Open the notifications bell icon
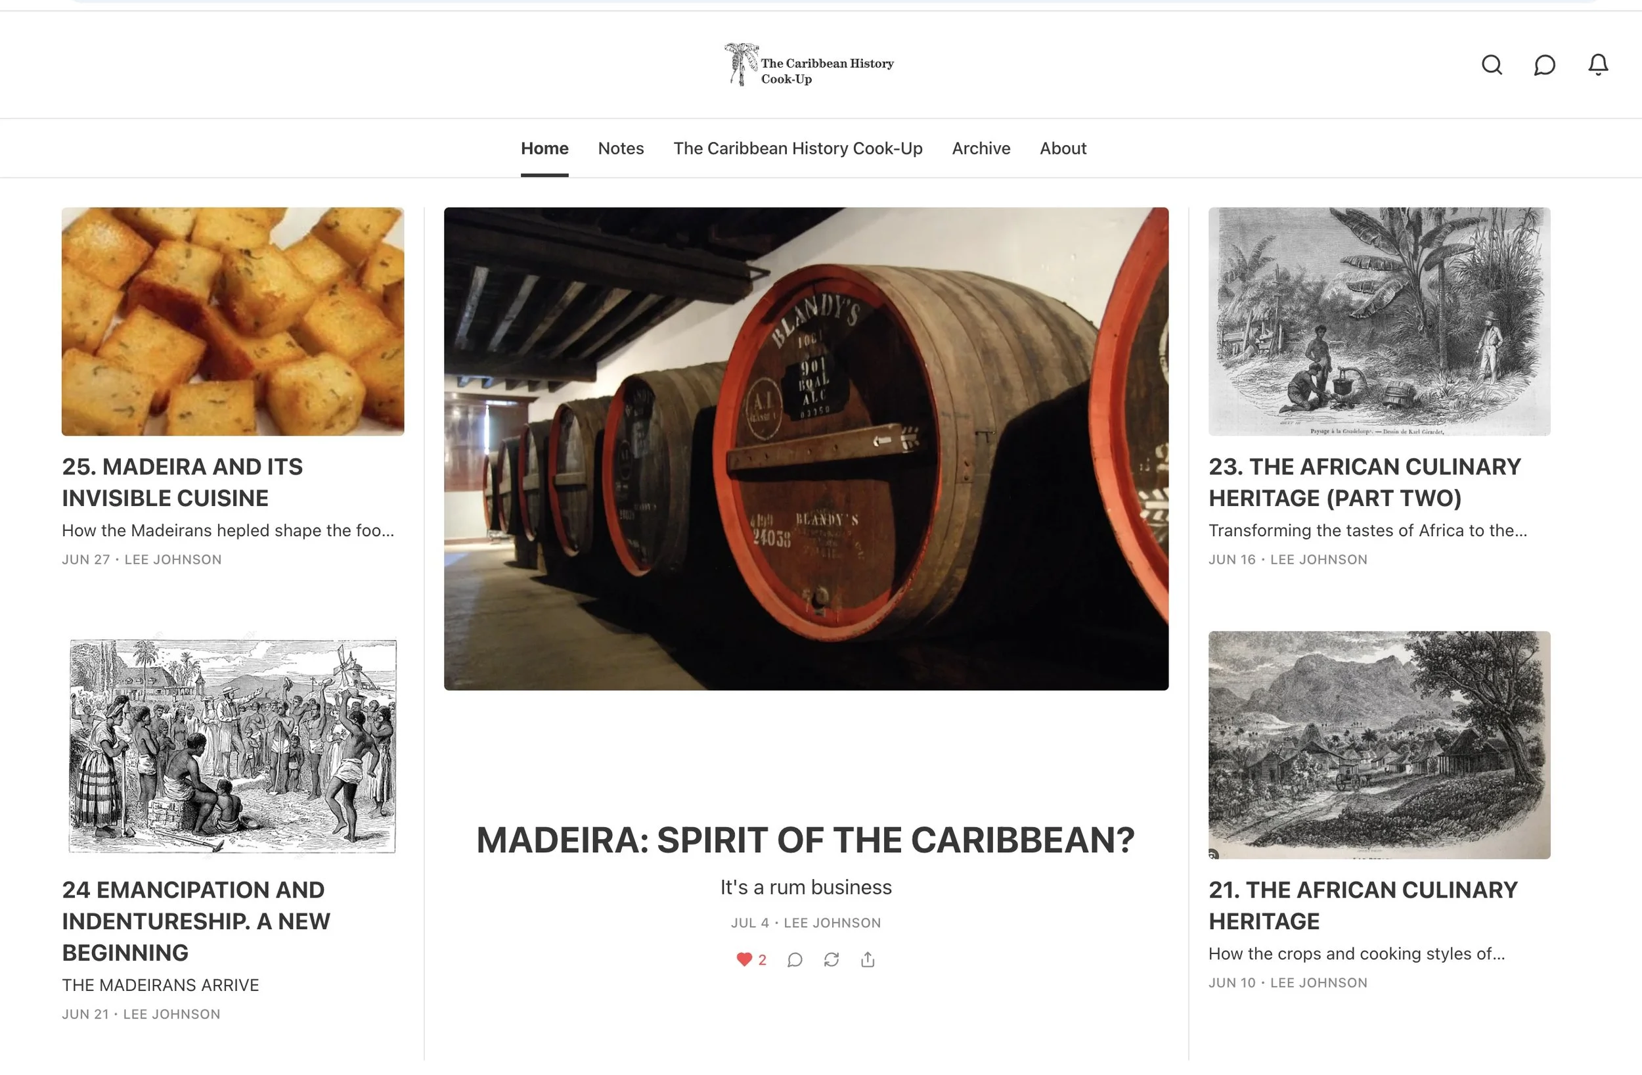This screenshot has width=1642, height=1075. click(x=1598, y=64)
